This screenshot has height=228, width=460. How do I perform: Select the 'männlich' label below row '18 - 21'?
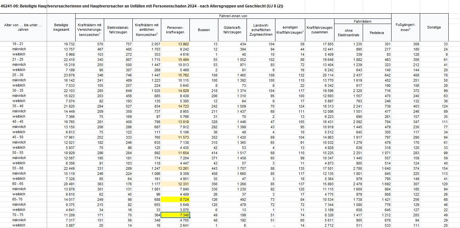tap(19, 49)
